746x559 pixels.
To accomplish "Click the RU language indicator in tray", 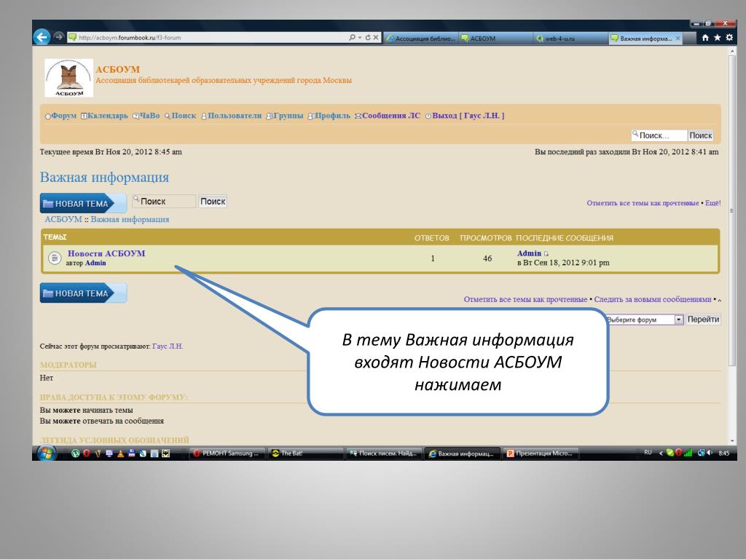I will point(648,453).
